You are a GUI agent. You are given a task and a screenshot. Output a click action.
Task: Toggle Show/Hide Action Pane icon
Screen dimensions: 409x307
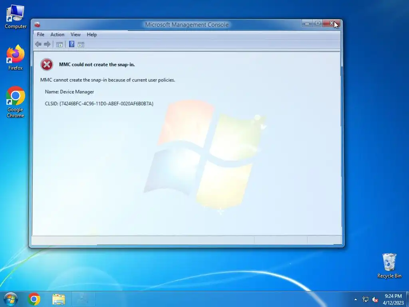click(x=81, y=45)
